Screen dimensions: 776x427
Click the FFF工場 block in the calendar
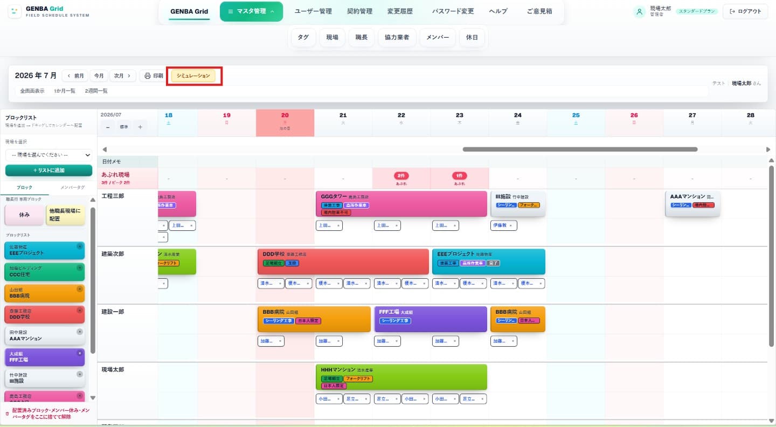coord(431,319)
